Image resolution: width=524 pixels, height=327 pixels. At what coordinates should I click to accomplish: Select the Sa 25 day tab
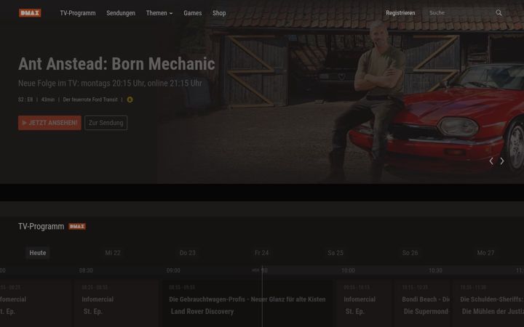[336, 253]
